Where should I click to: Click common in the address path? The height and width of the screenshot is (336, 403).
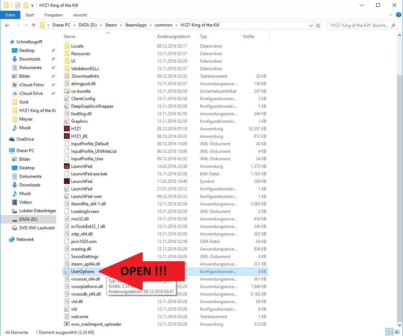pos(163,25)
